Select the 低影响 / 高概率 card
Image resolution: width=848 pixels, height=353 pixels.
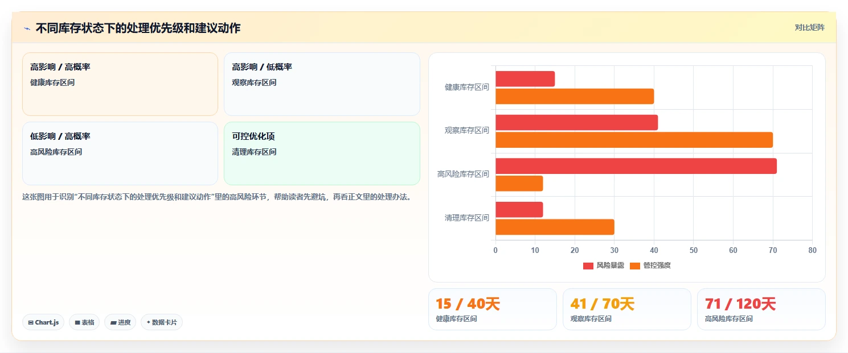[120, 153]
